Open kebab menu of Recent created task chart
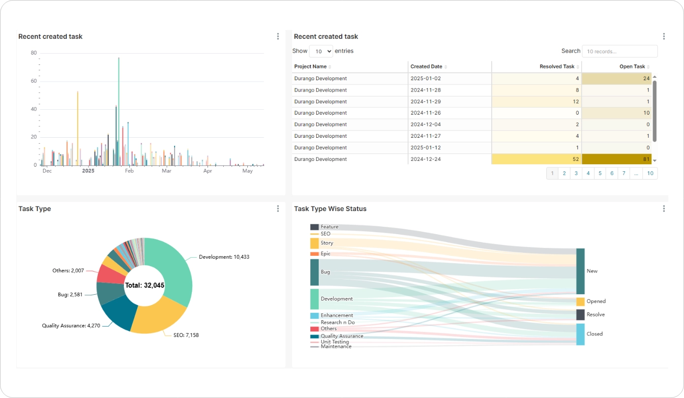Screen dimensions: 684x398 [x=278, y=36]
